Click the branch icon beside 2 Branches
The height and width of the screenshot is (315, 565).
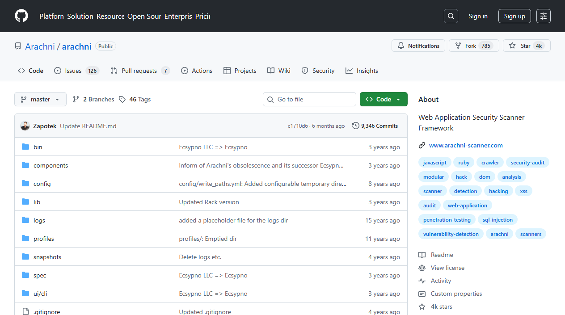(x=76, y=99)
